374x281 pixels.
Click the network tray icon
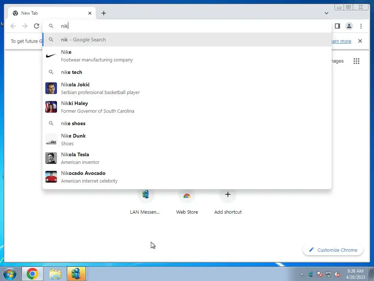tap(328, 274)
